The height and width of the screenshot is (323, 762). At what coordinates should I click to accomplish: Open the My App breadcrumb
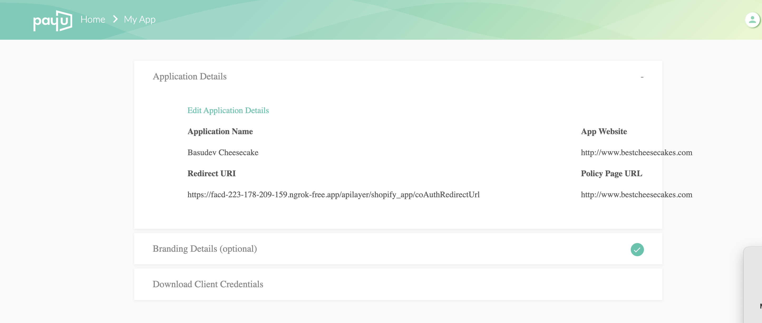pos(140,19)
